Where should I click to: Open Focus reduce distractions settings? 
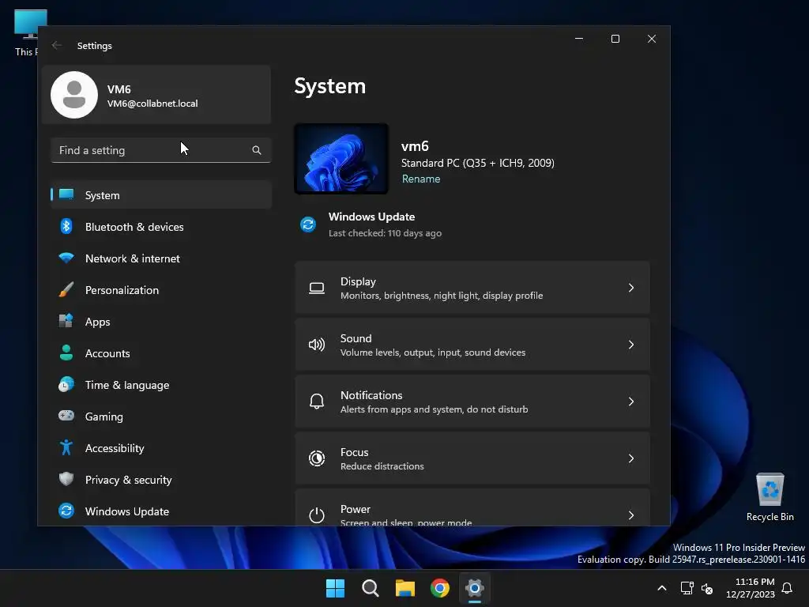[472, 458]
